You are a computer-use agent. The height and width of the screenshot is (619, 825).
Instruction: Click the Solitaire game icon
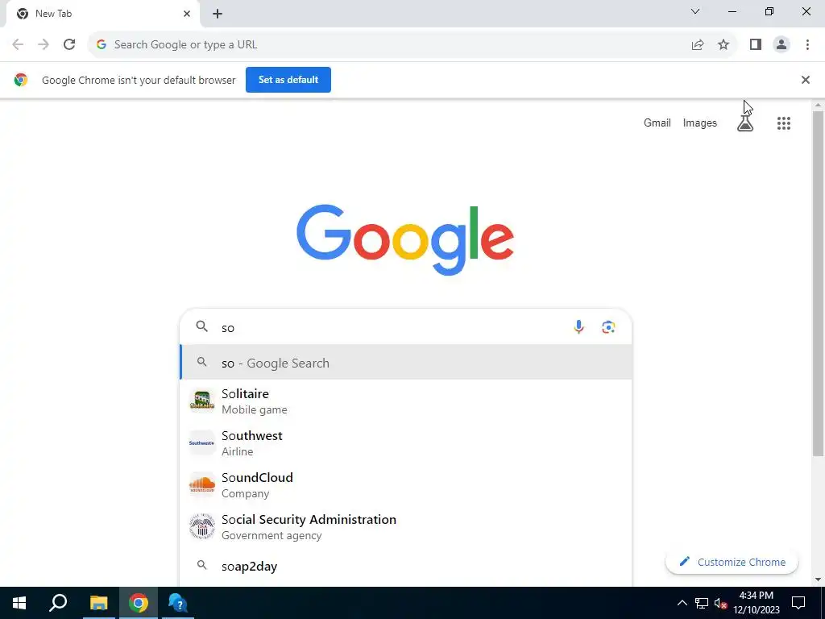coord(202,401)
